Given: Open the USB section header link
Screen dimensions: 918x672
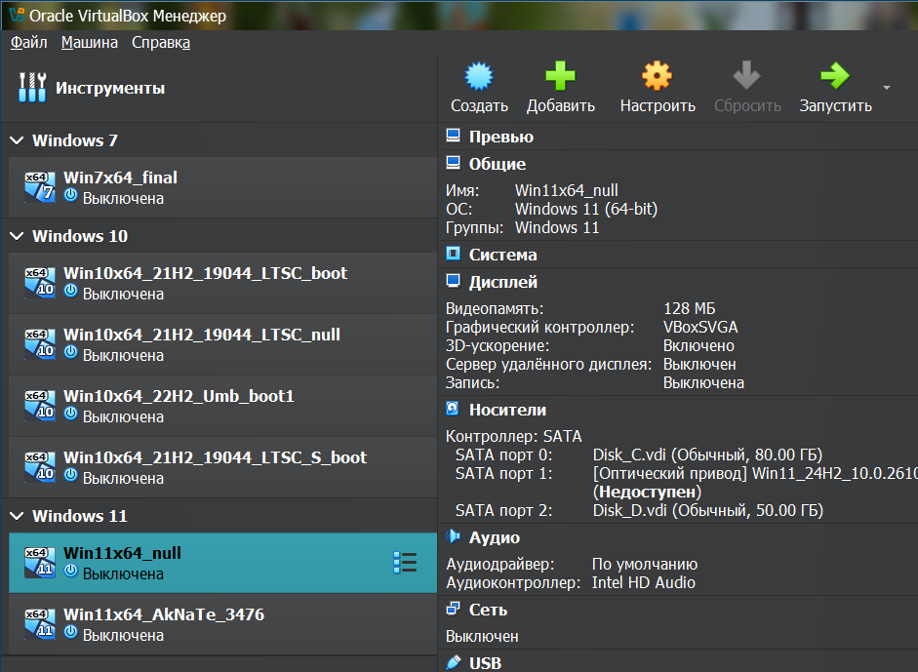Looking at the screenshot, I should point(486,663).
